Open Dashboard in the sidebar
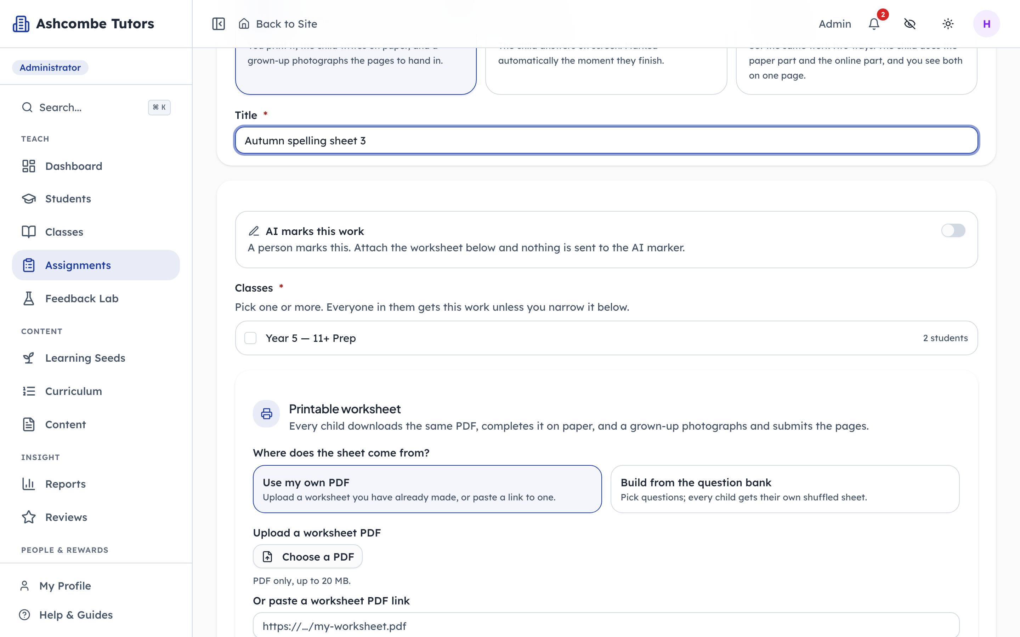This screenshot has height=637, width=1020. (x=96, y=166)
